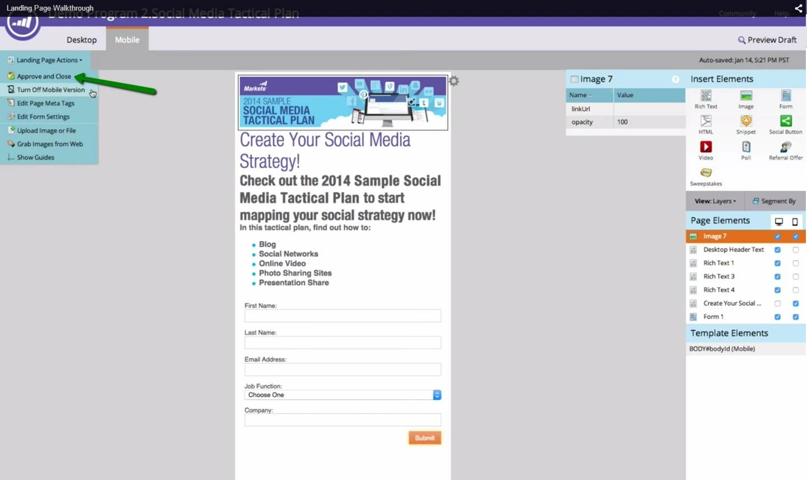Insert a Rich Text element

(706, 99)
